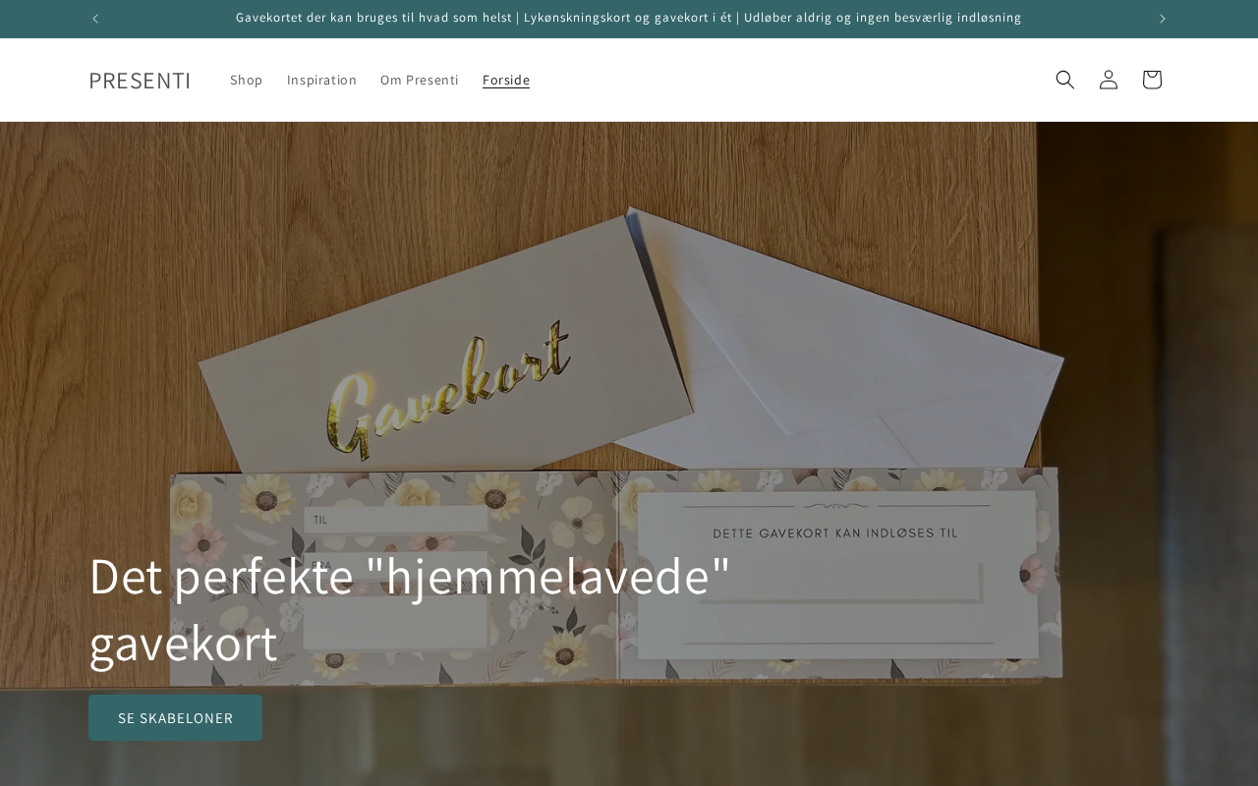
Task: Click 'Udløber aldrig og ingen besværlig indløsning' text
Action: pos(883,18)
